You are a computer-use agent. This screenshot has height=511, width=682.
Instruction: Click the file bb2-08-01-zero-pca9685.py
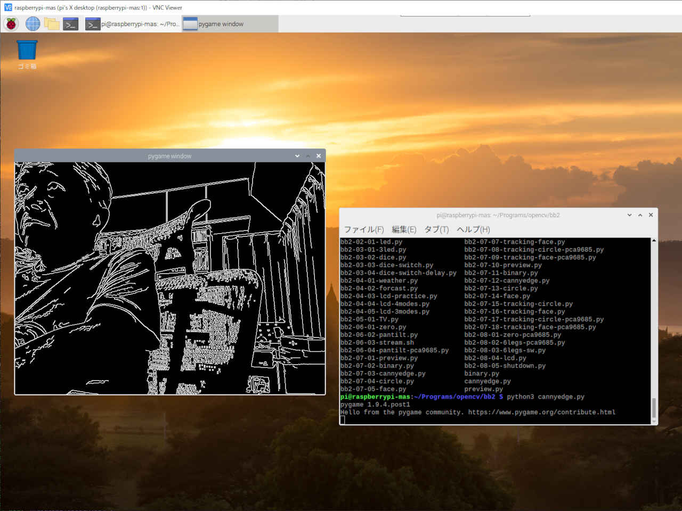point(513,335)
